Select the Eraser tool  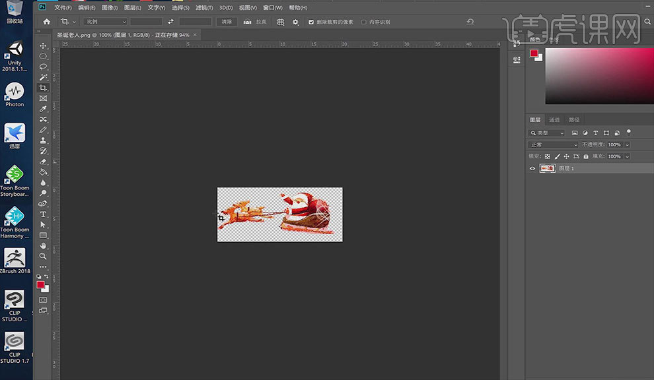point(43,162)
